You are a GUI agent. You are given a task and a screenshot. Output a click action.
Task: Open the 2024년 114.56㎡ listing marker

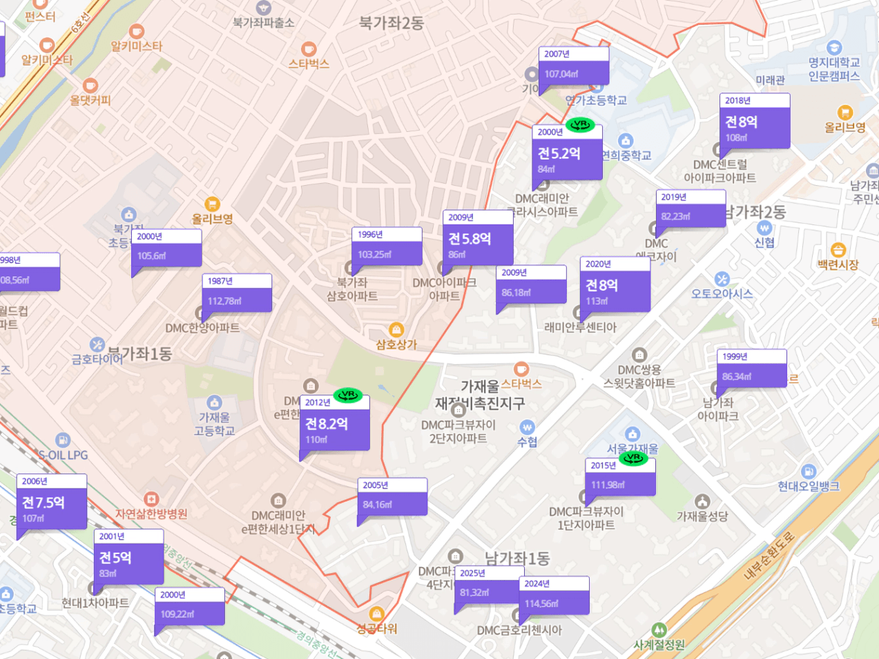554,596
